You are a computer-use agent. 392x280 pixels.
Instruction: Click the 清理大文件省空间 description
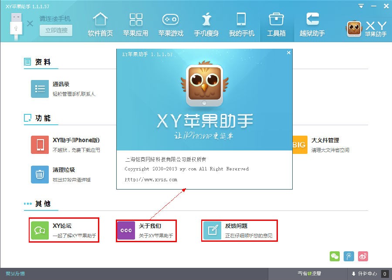[330, 150]
